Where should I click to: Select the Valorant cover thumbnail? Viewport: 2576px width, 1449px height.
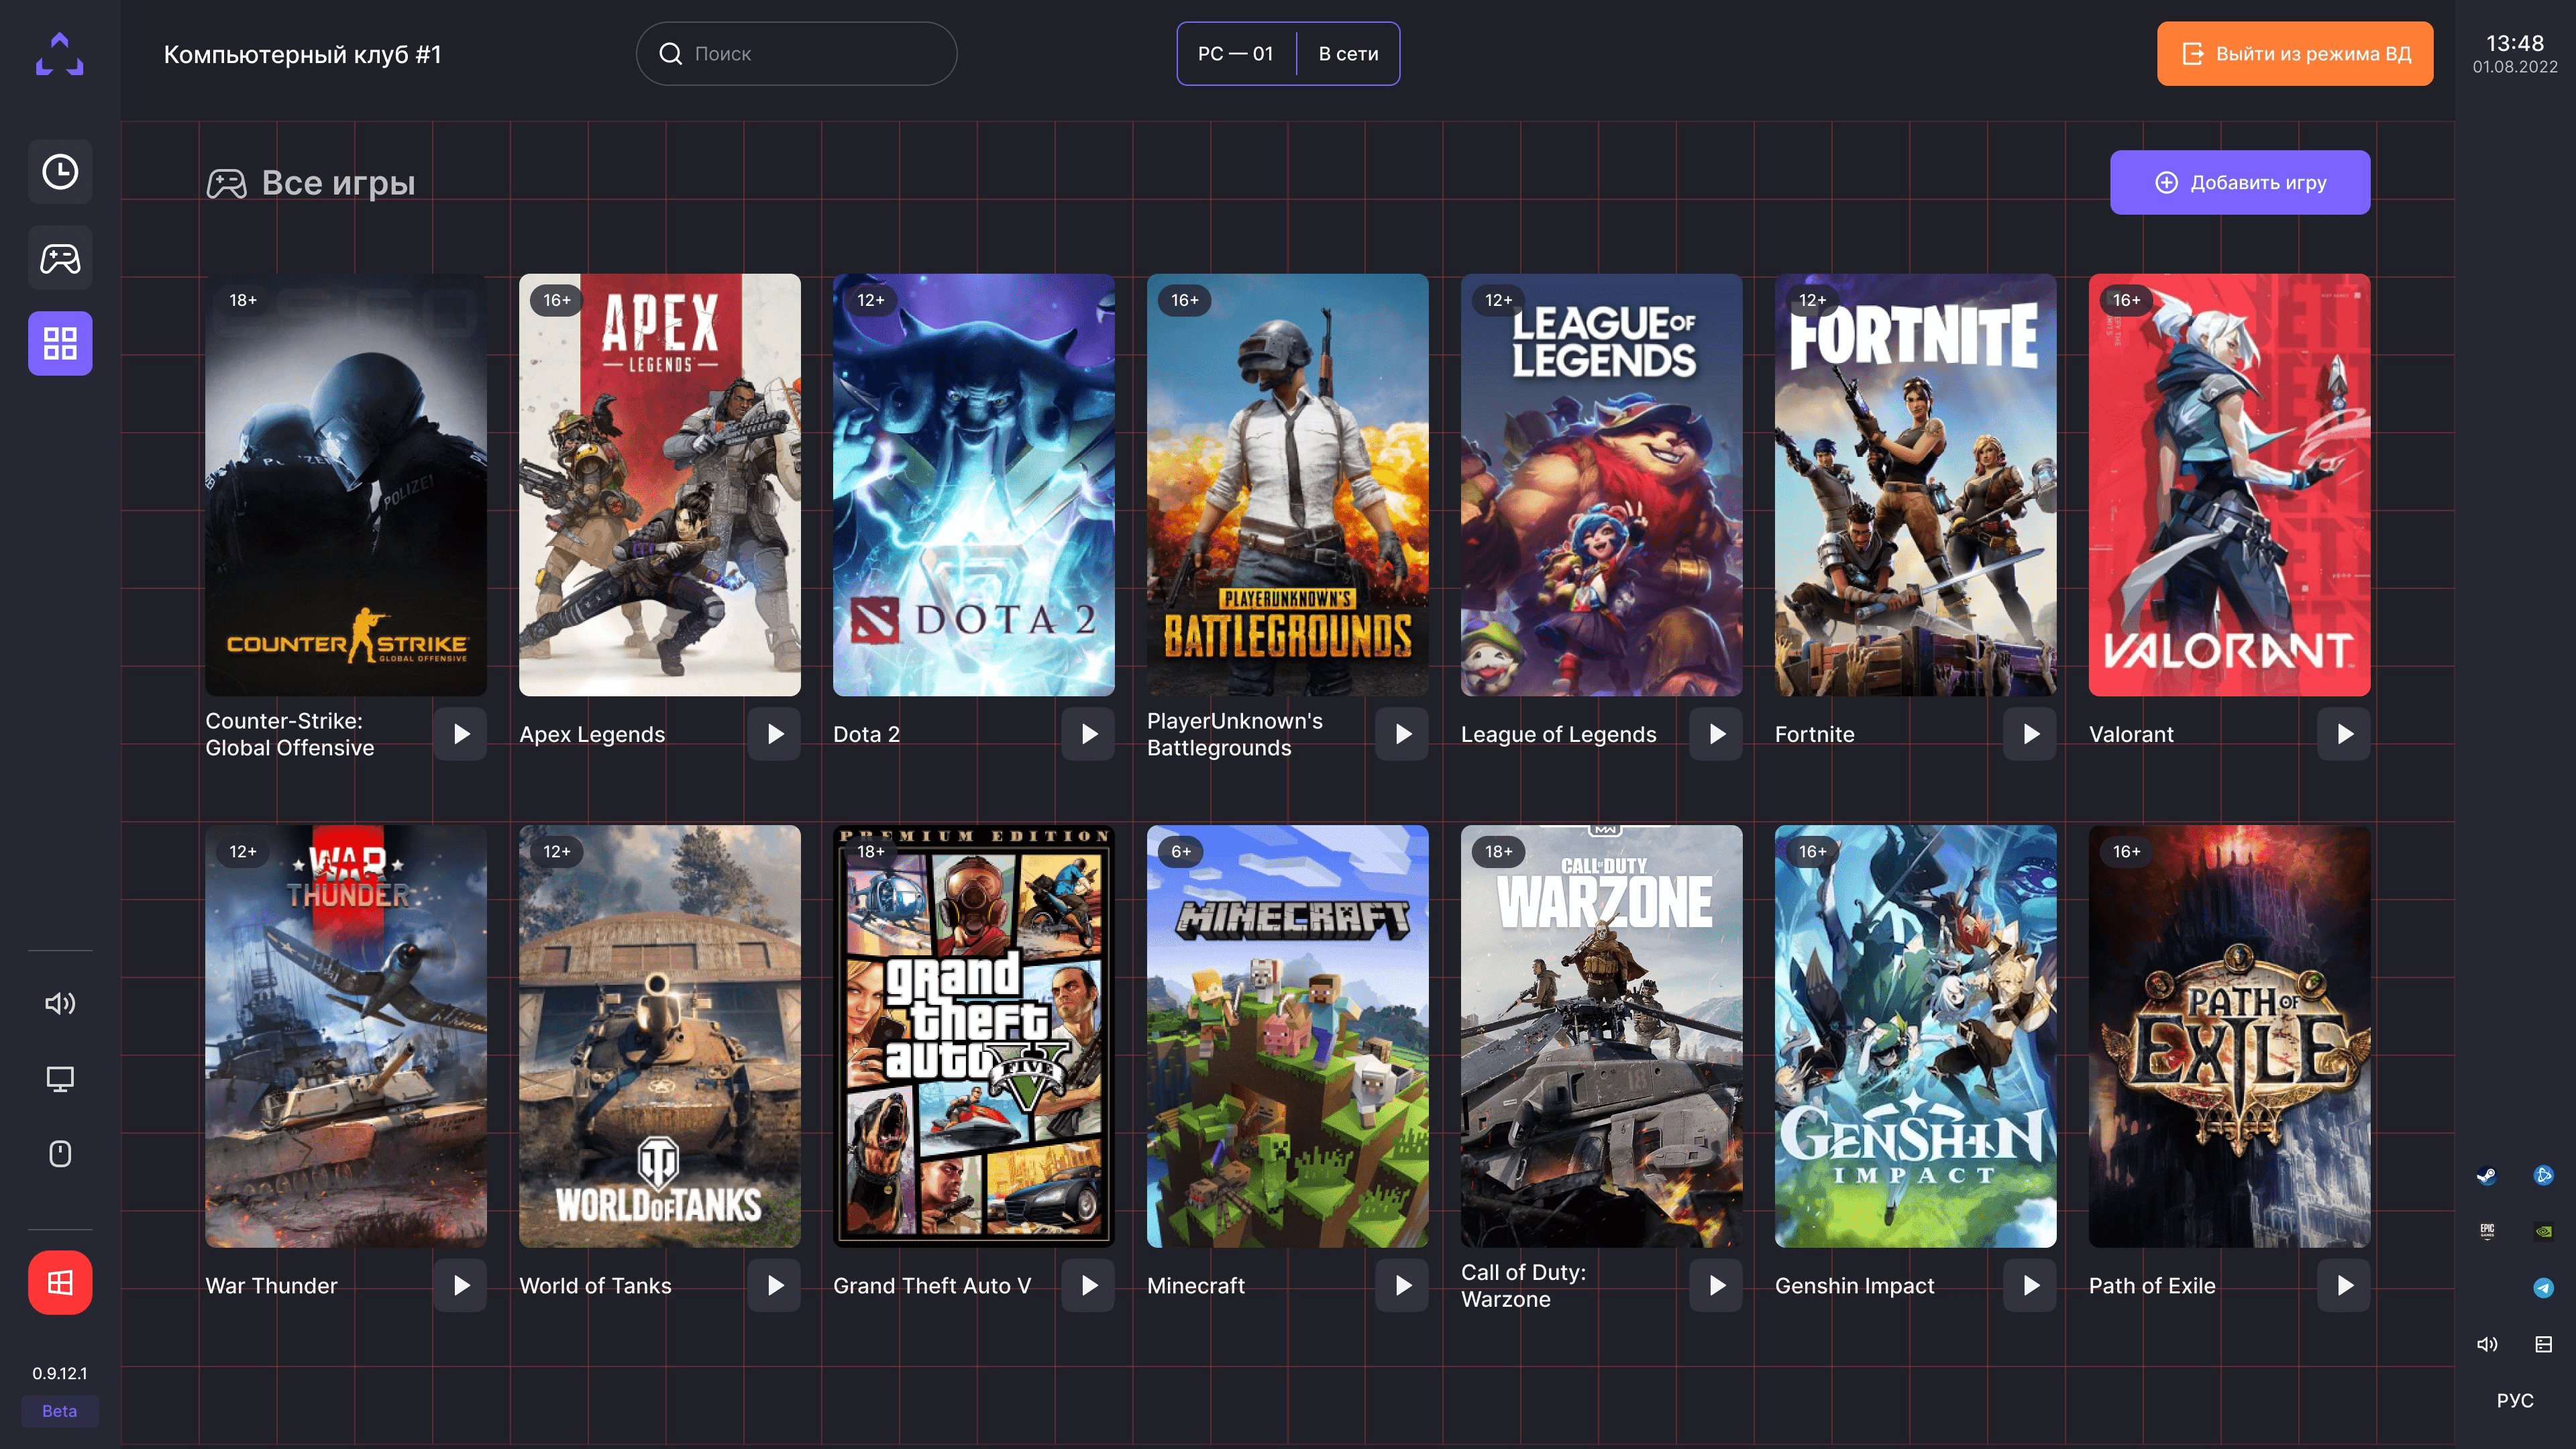pos(2230,485)
